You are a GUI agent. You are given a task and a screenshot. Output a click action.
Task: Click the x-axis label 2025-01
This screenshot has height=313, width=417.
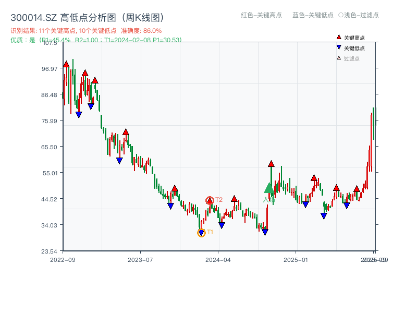[x=296, y=260]
